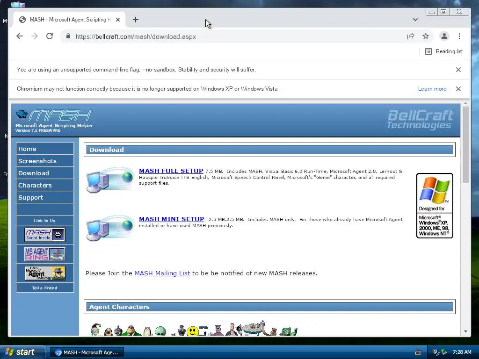Go back to the previous page
This screenshot has width=479, height=359.
(20, 36)
